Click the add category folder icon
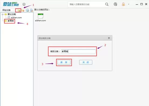Screen dimensions: 149x106 (x=19, y=10)
